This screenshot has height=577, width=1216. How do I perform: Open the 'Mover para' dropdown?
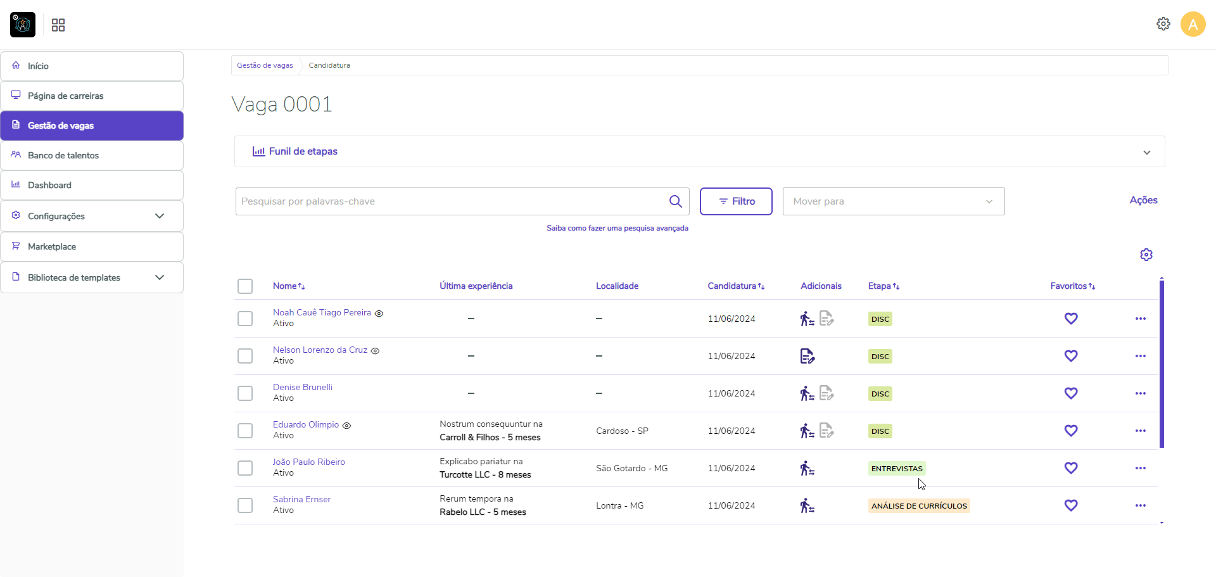pos(893,201)
